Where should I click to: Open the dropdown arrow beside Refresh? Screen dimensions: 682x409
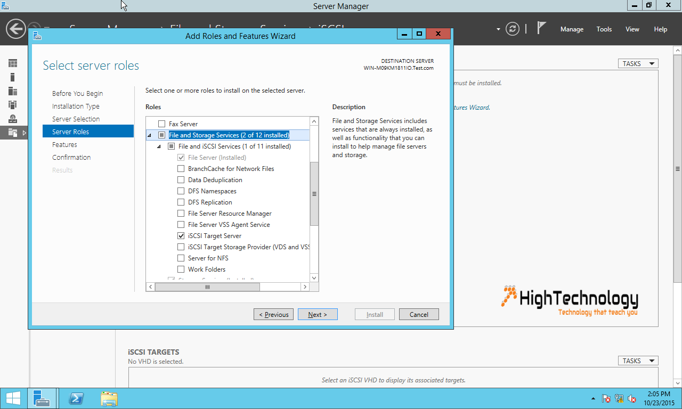[x=498, y=29]
